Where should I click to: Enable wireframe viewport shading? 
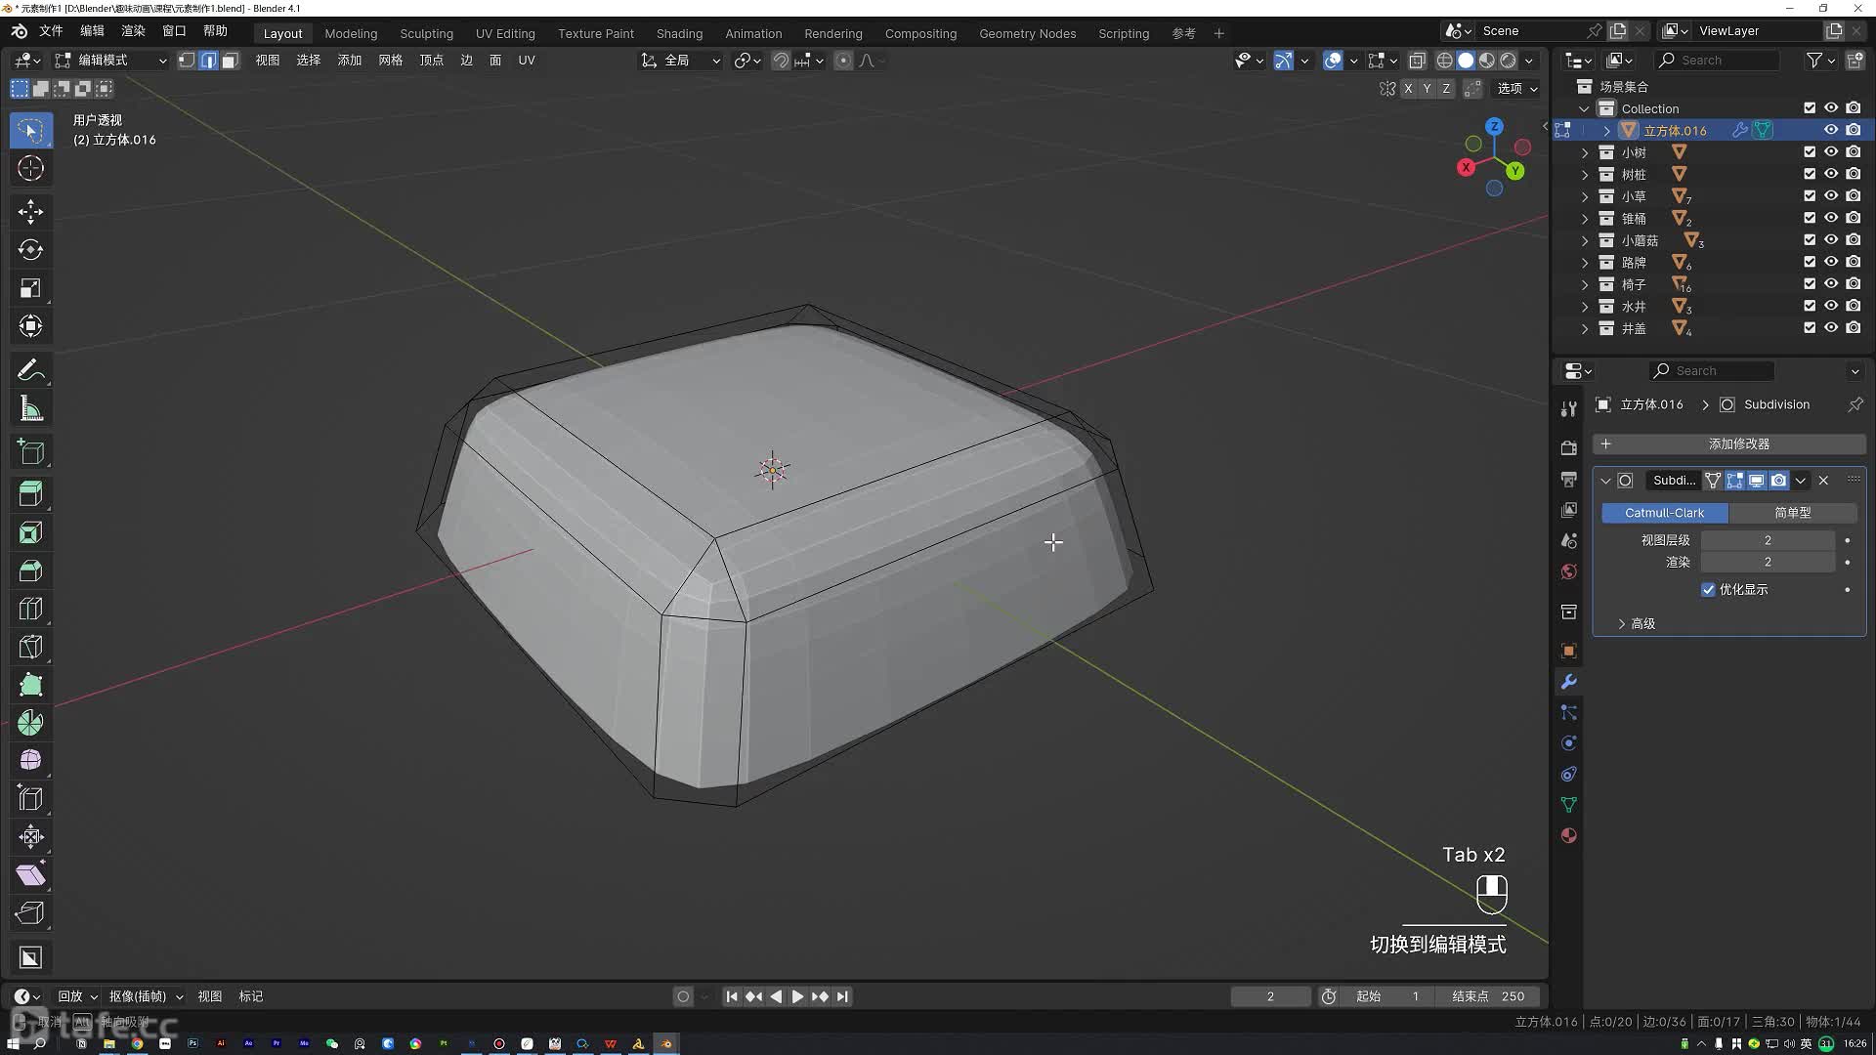point(1444,61)
